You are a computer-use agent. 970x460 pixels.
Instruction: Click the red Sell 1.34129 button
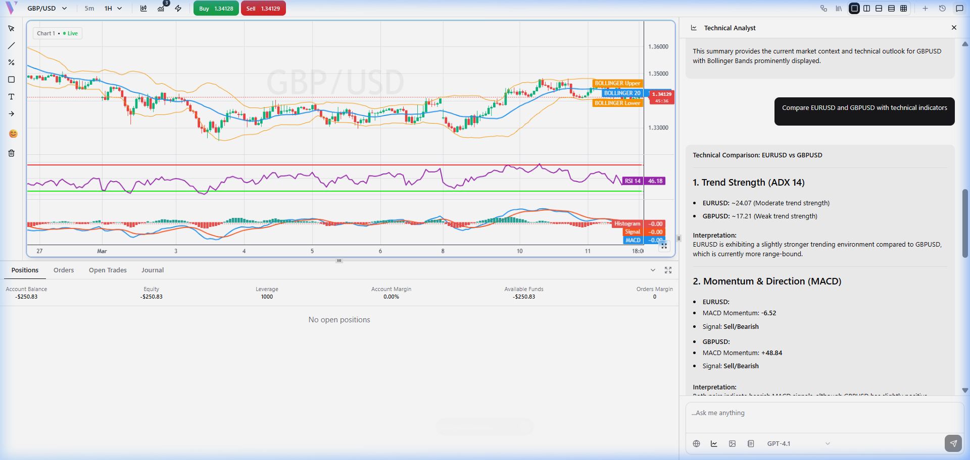point(263,9)
